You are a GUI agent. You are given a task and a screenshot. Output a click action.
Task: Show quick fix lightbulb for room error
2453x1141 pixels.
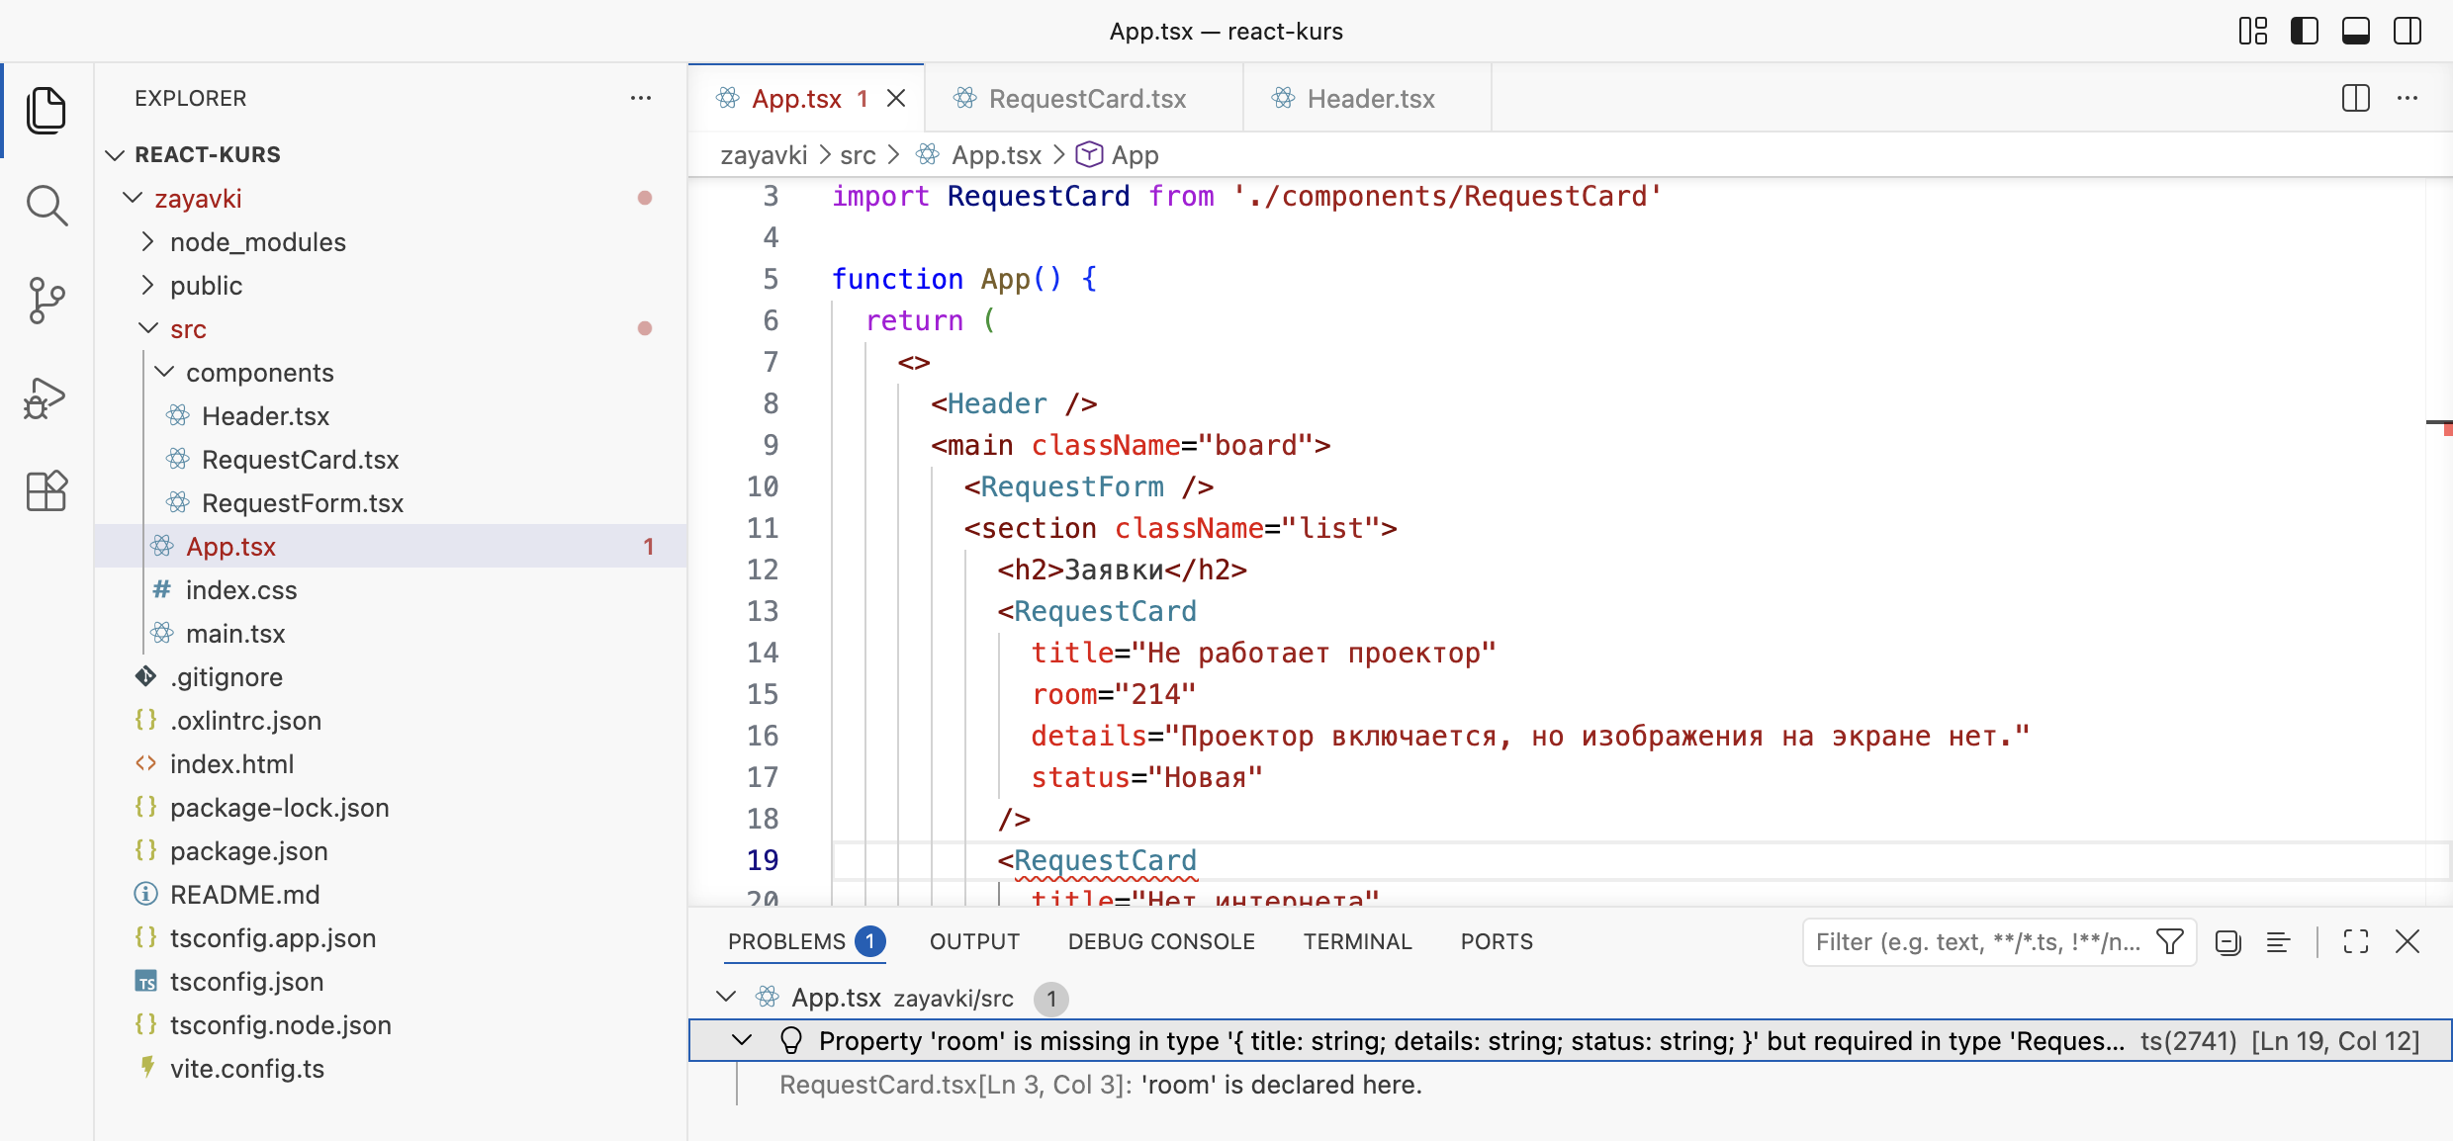click(x=790, y=1040)
